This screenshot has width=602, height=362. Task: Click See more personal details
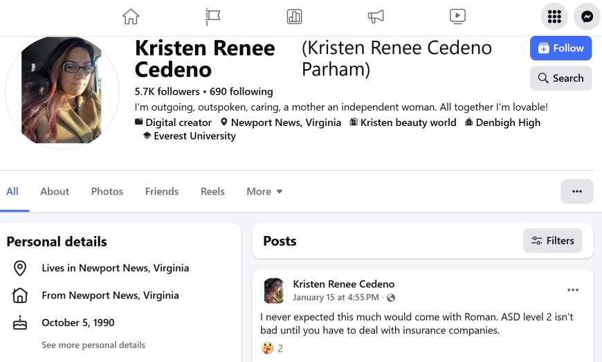click(93, 345)
